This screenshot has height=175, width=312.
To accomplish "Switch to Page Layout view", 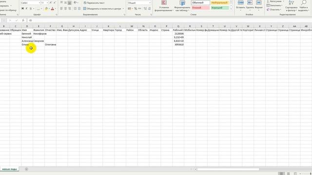I will pyautogui.click(x=288, y=174).
